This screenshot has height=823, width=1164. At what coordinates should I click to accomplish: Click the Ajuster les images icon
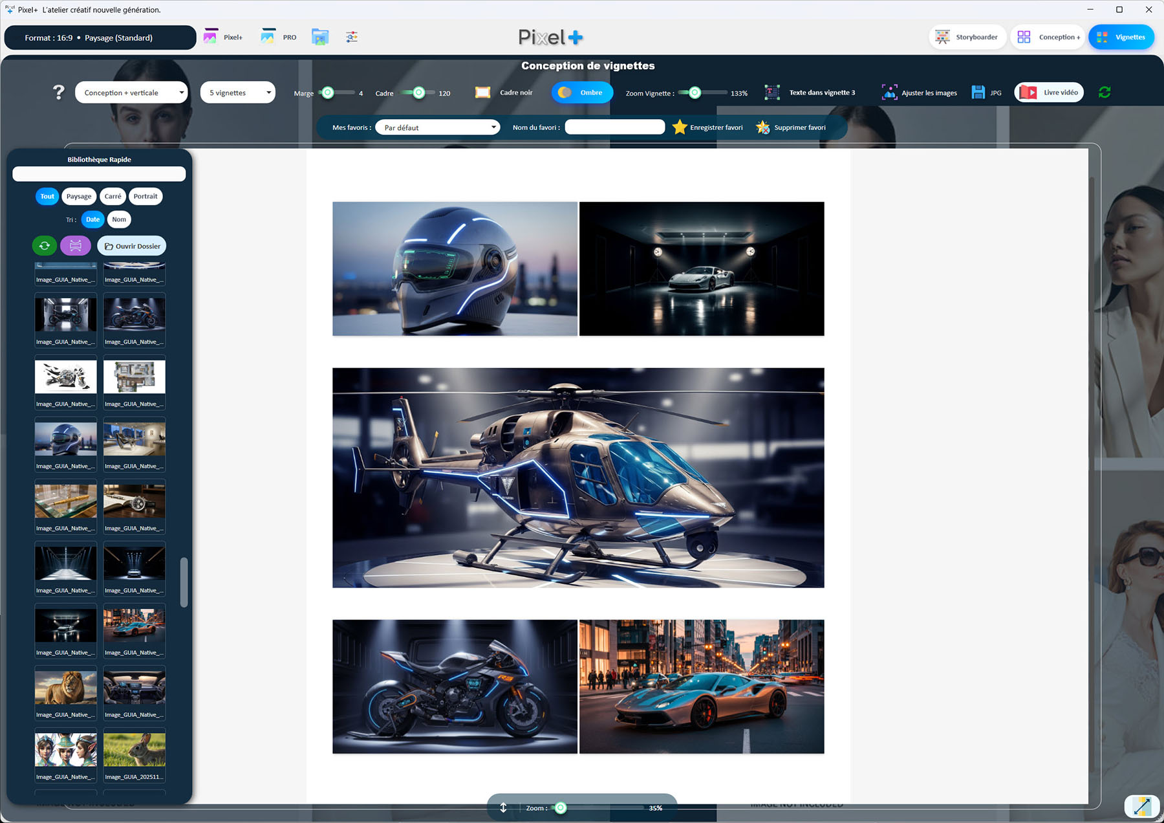[x=889, y=93]
